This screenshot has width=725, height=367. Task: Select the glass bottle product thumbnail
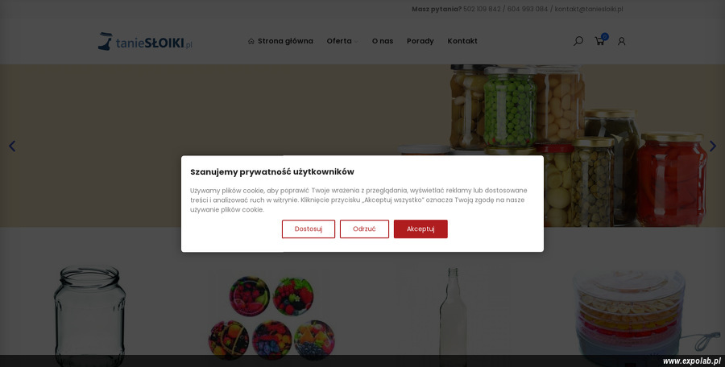453,316
